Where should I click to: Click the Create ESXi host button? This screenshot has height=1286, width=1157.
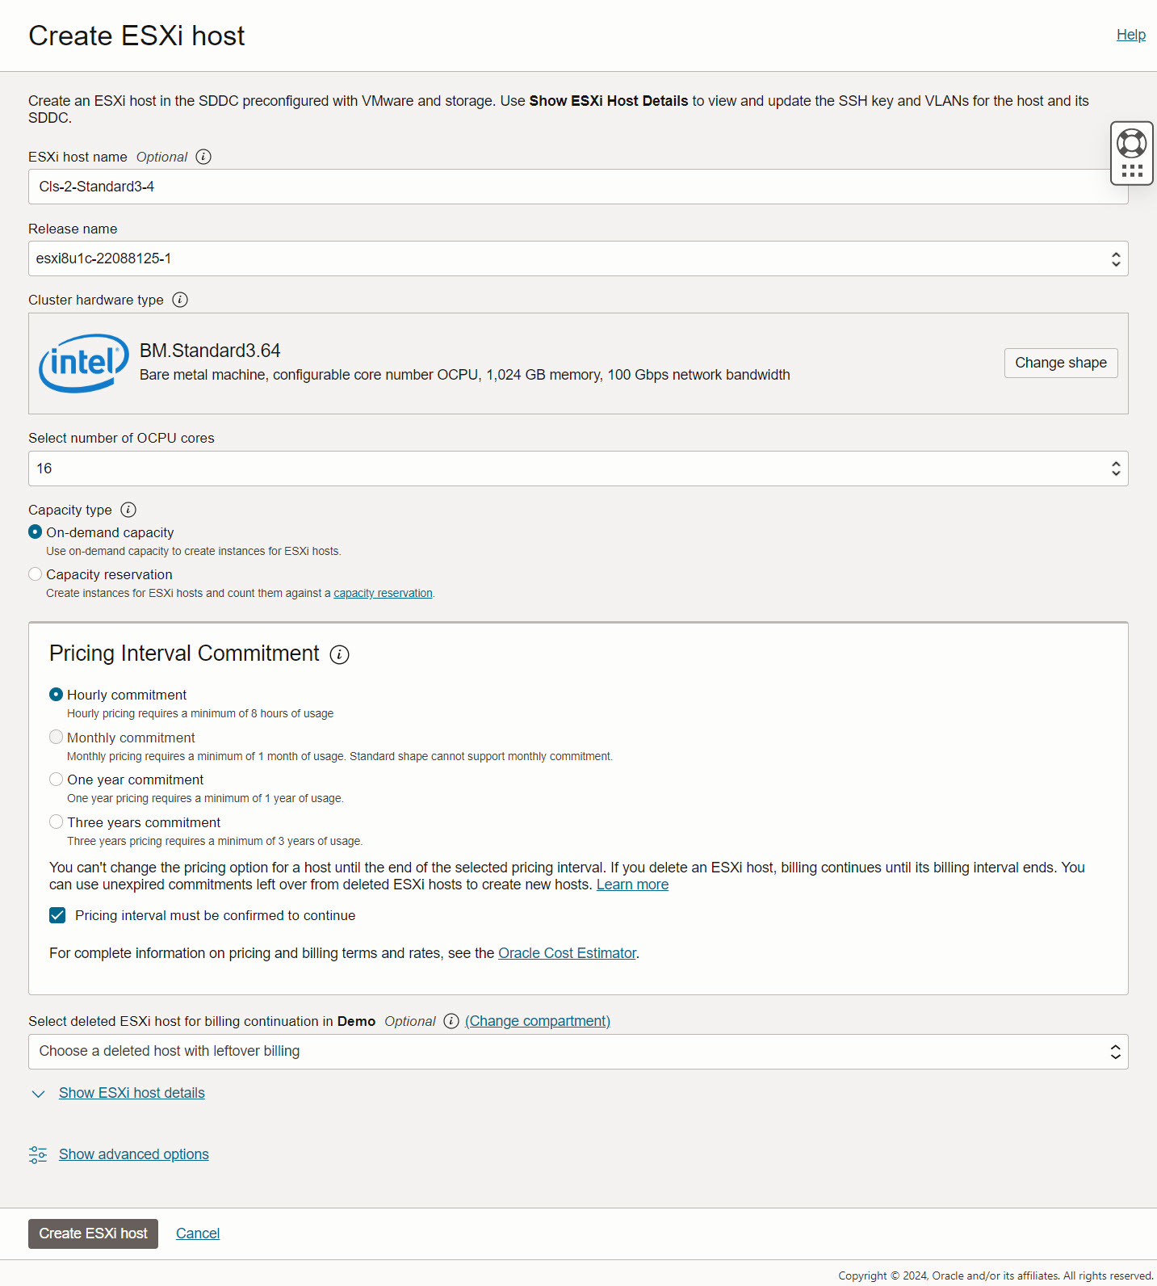coord(93,1233)
